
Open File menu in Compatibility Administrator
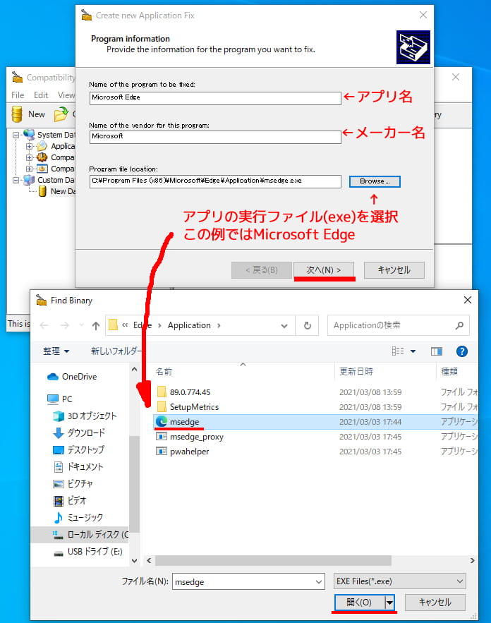point(18,95)
